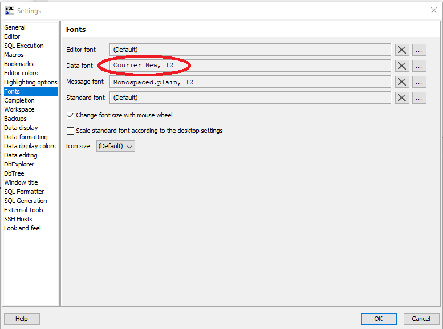Open Data editing settings

[x=31, y=155]
